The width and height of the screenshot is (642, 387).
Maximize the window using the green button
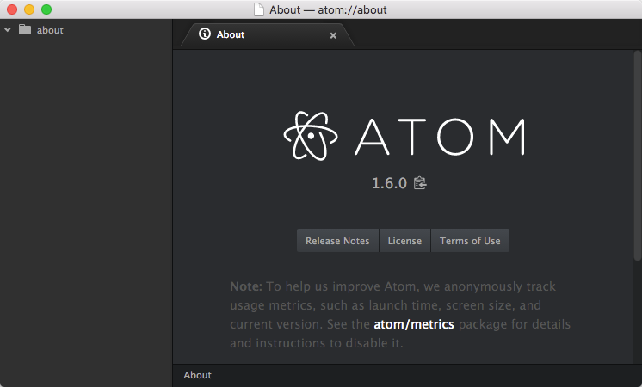46,9
